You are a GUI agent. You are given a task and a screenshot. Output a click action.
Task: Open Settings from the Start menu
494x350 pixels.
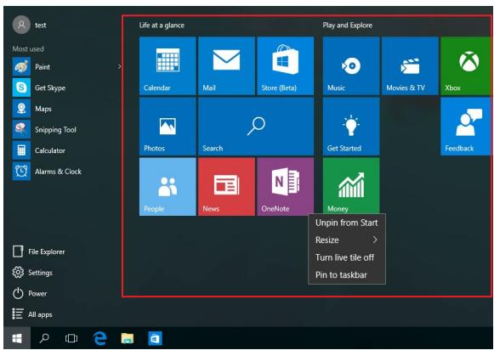32,273
